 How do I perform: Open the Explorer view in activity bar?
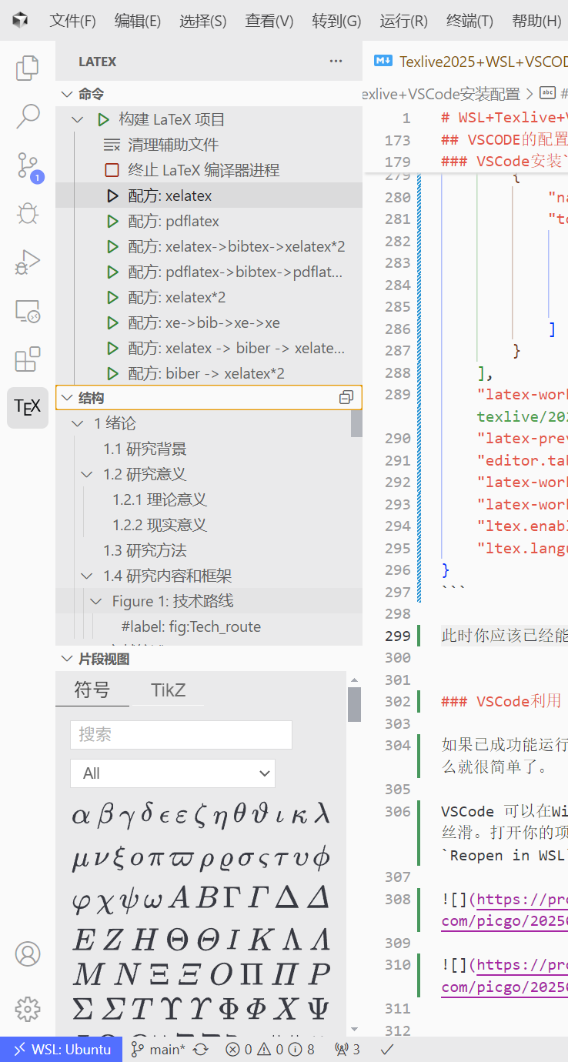(28, 68)
